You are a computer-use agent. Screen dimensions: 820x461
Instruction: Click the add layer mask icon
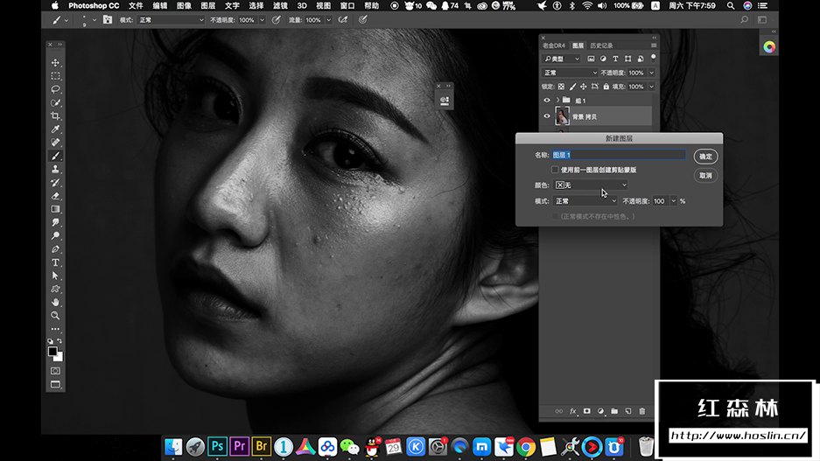pyautogui.click(x=587, y=410)
